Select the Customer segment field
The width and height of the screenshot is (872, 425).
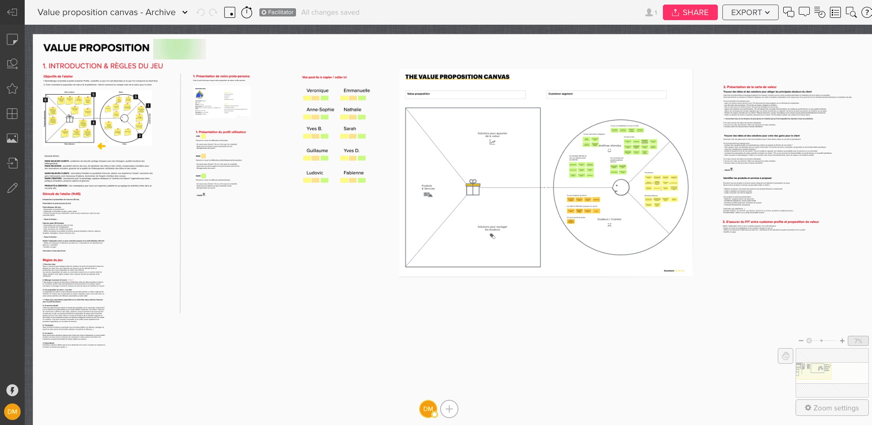click(607, 94)
